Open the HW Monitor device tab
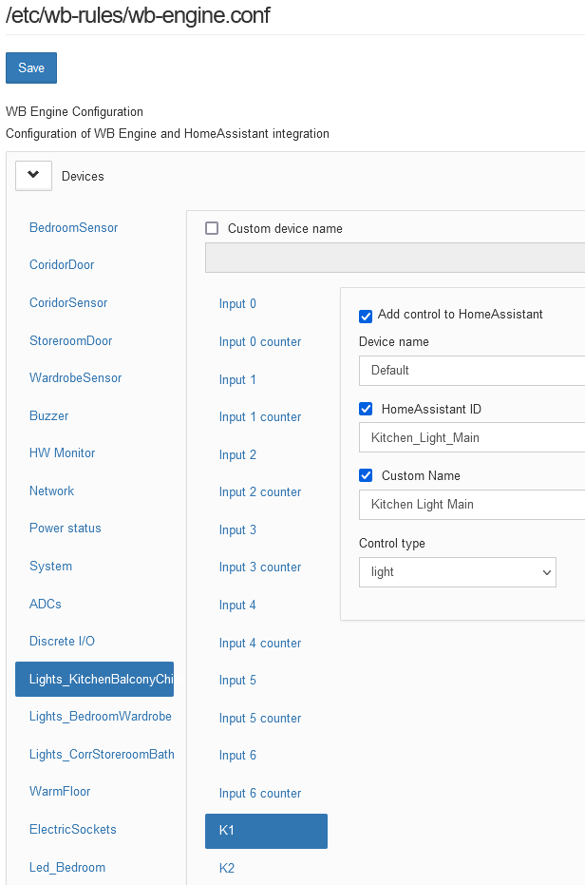 pos(63,453)
